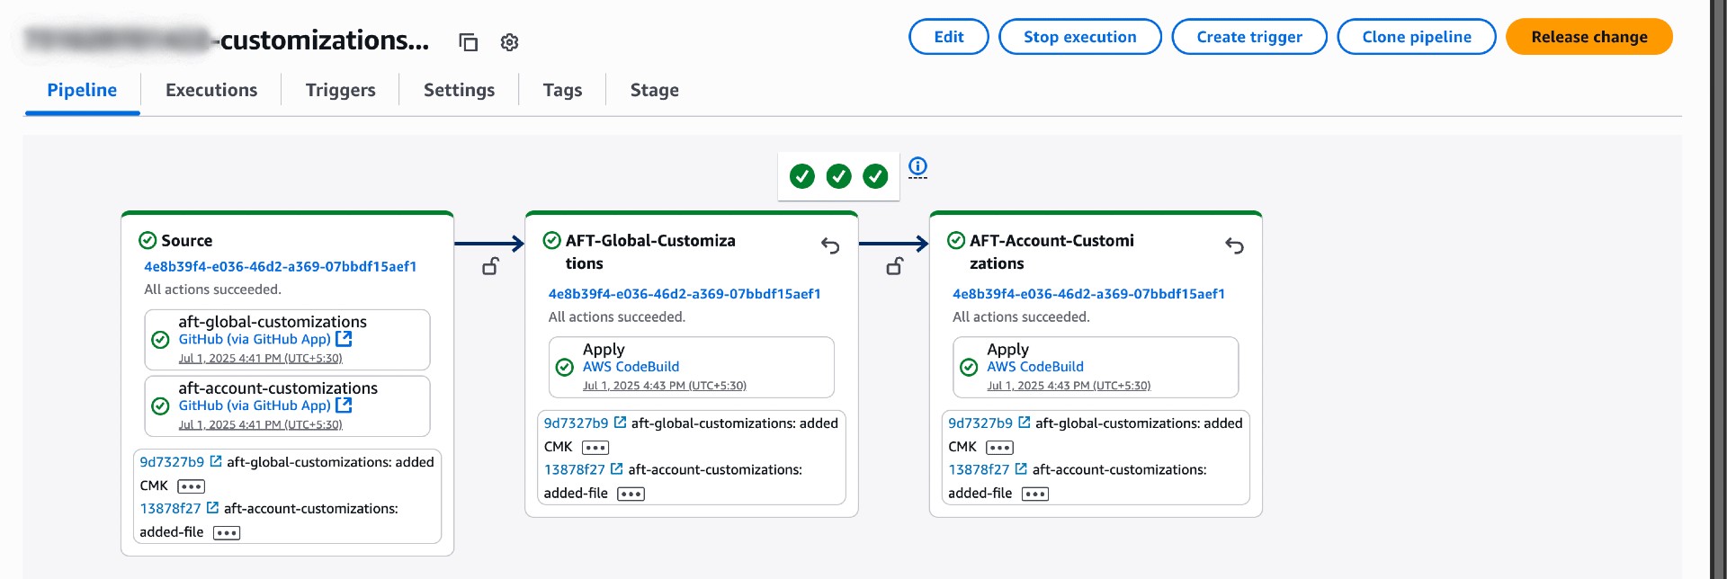Click Jul 1, 2025 4:43 PM timestamp in AFT-Global stage
Image resolution: width=1727 pixels, height=579 pixels.
point(665,386)
